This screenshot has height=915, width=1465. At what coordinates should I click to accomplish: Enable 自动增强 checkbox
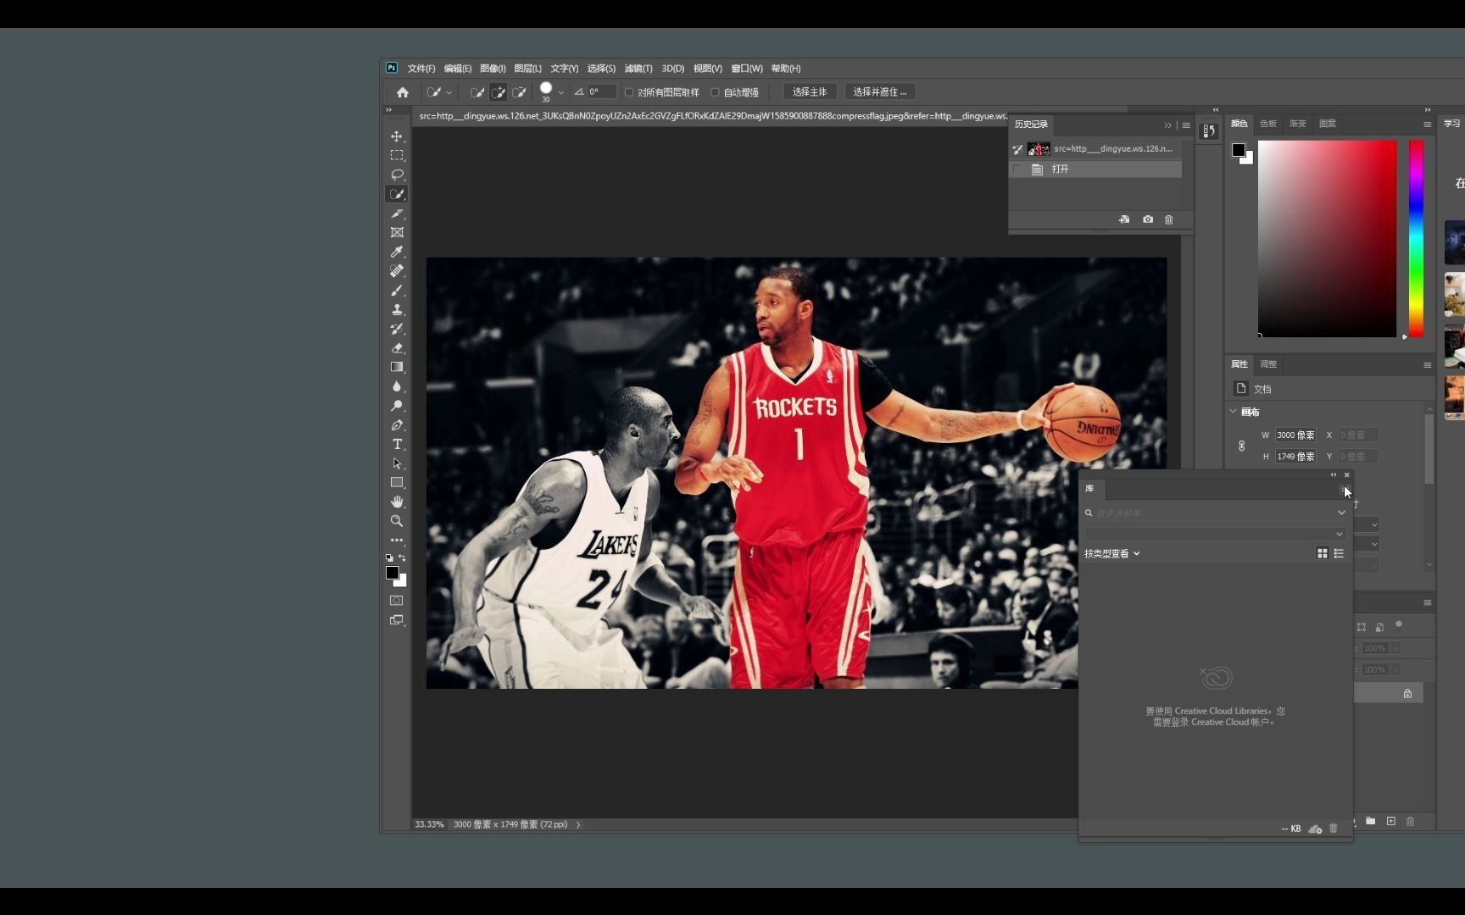point(715,92)
